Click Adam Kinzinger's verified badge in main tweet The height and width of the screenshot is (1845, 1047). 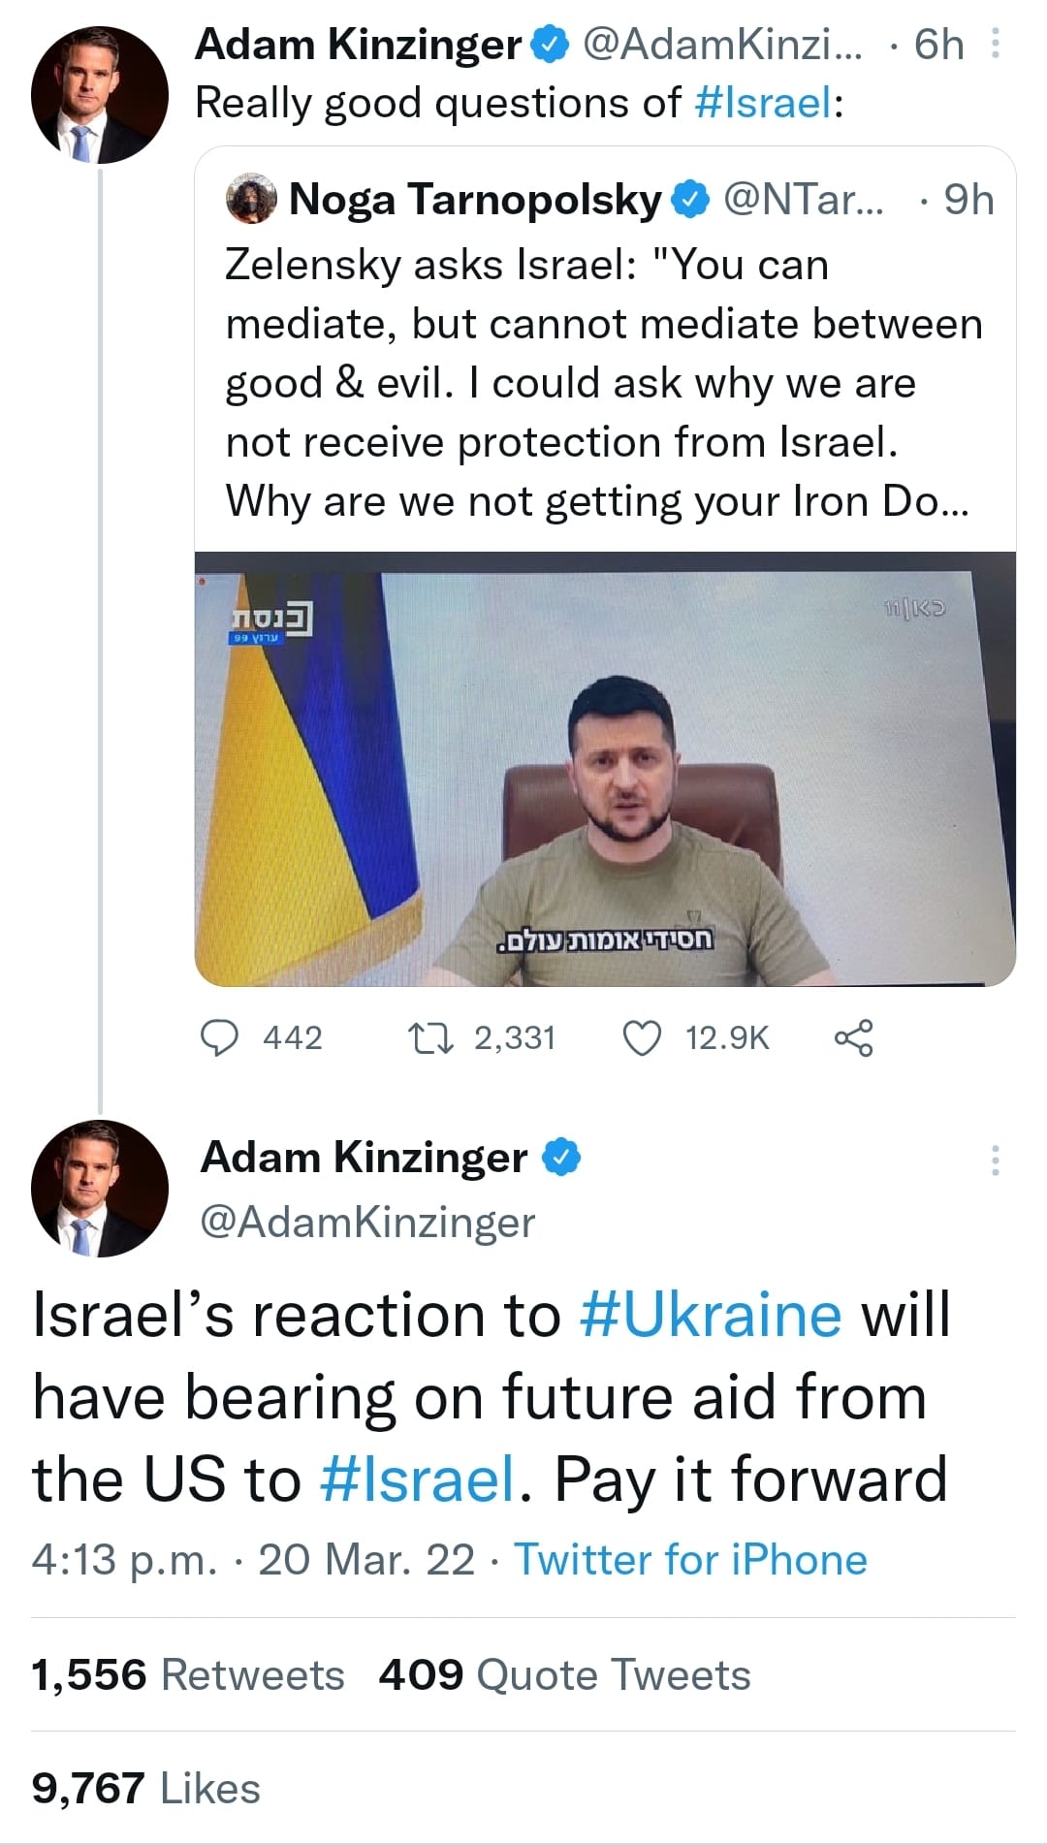coord(562,1157)
